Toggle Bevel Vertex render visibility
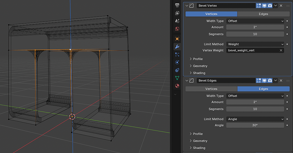Viewport: 293px width, 153px height. pyautogui.click(x=270, y=6)
